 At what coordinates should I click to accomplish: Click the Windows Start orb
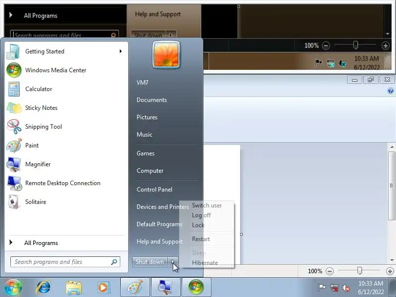coord(13,287)
